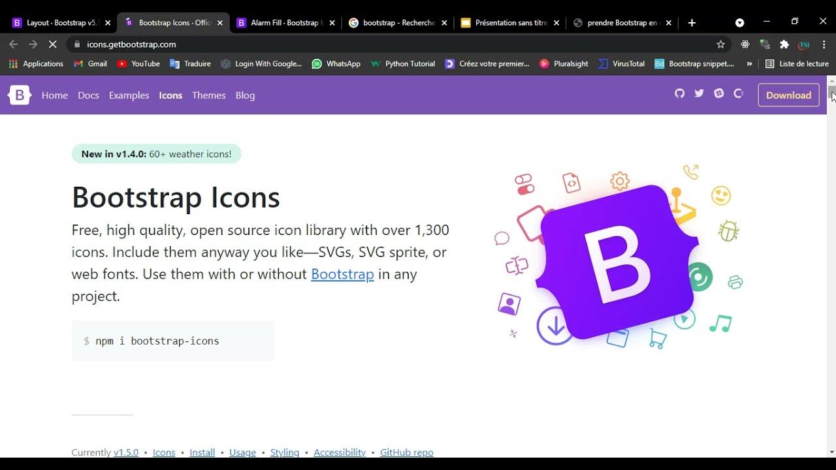Click the large Bootstrap B hero image

tap(617, 262)
